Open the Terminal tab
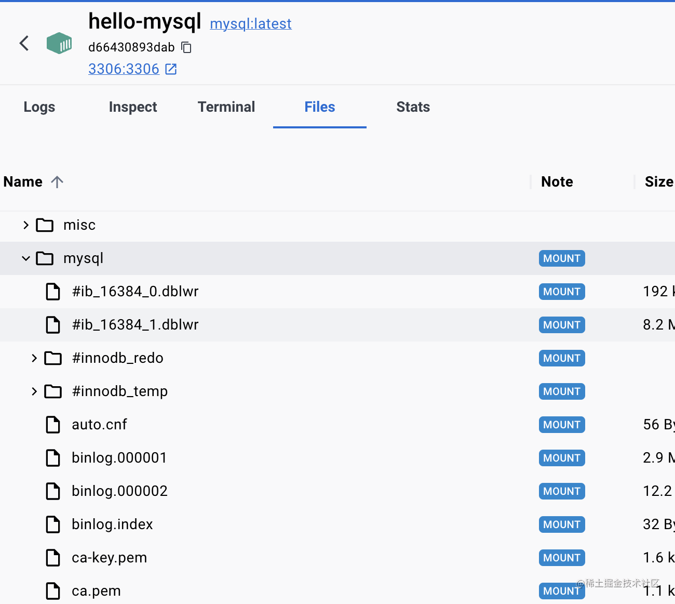 coord(226,107)
